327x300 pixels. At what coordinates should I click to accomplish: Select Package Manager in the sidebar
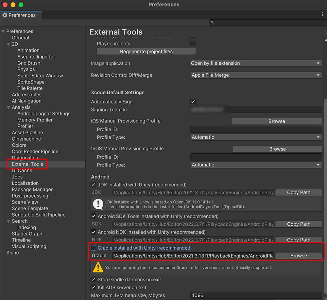coord(32,189)
